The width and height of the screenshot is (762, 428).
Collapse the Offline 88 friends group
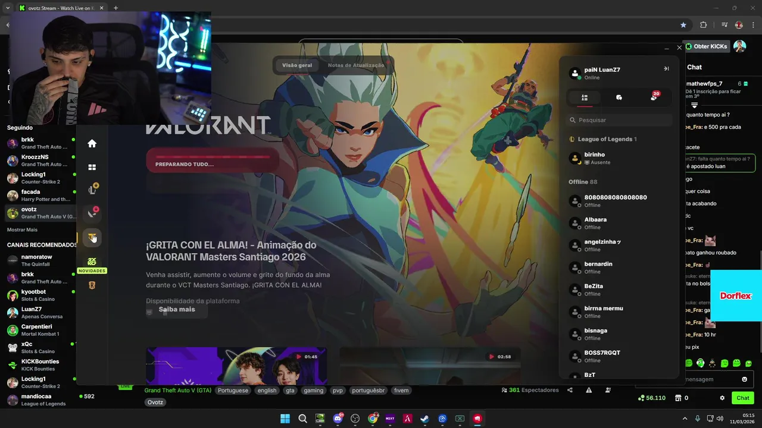tap(583, 182)
